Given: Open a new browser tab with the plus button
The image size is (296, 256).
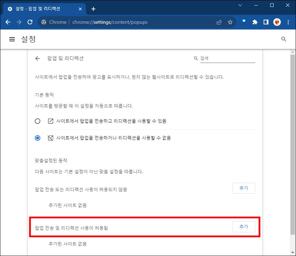Looking at the screenshot, I should (x=93, y=9).
